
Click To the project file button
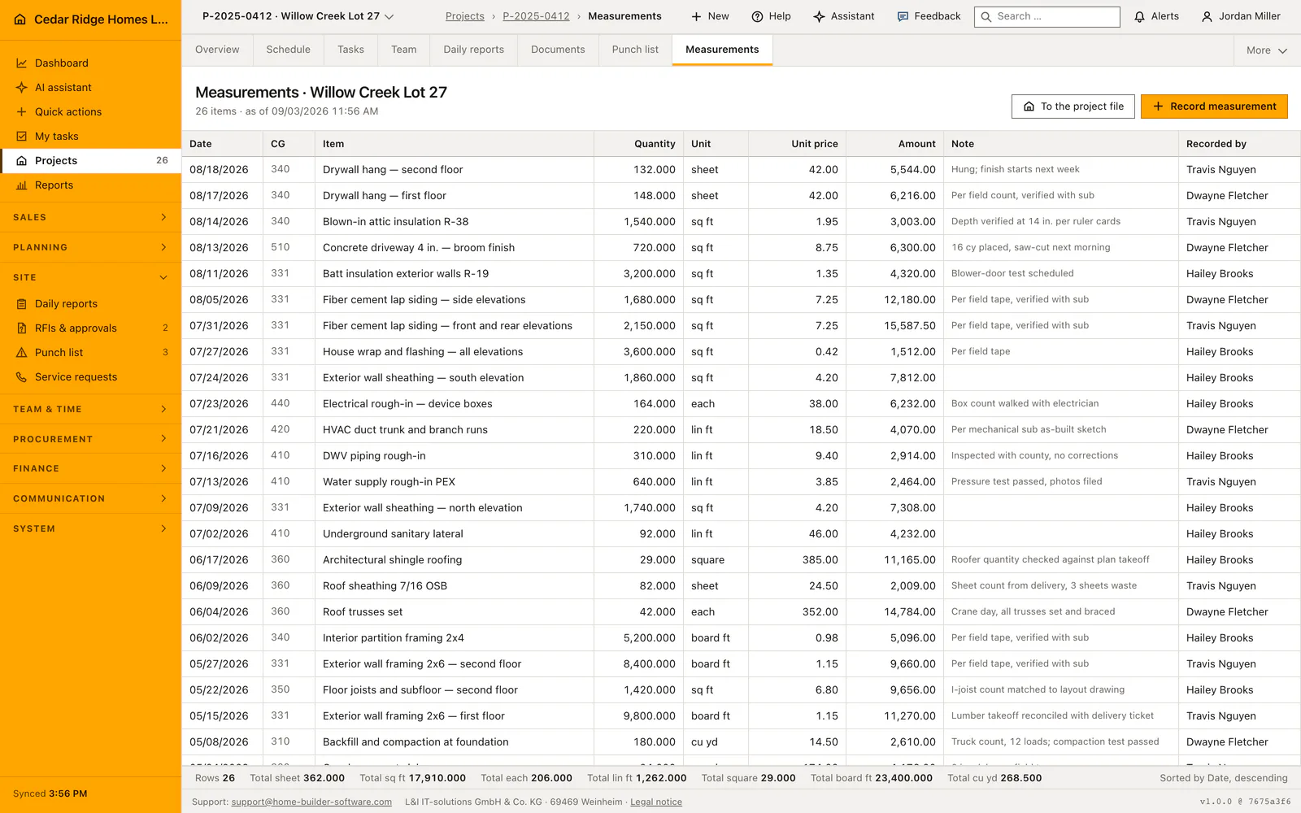point(1073,107)
